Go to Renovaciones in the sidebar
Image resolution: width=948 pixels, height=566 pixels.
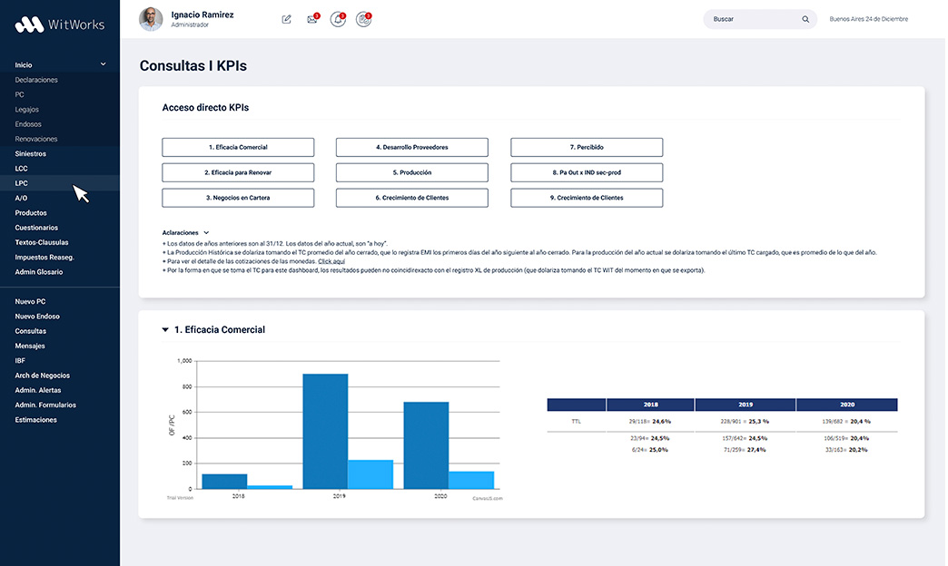[x=36, y=139]
